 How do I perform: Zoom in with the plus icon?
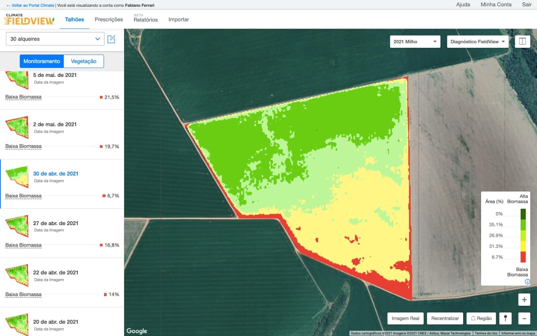point(524,299)
